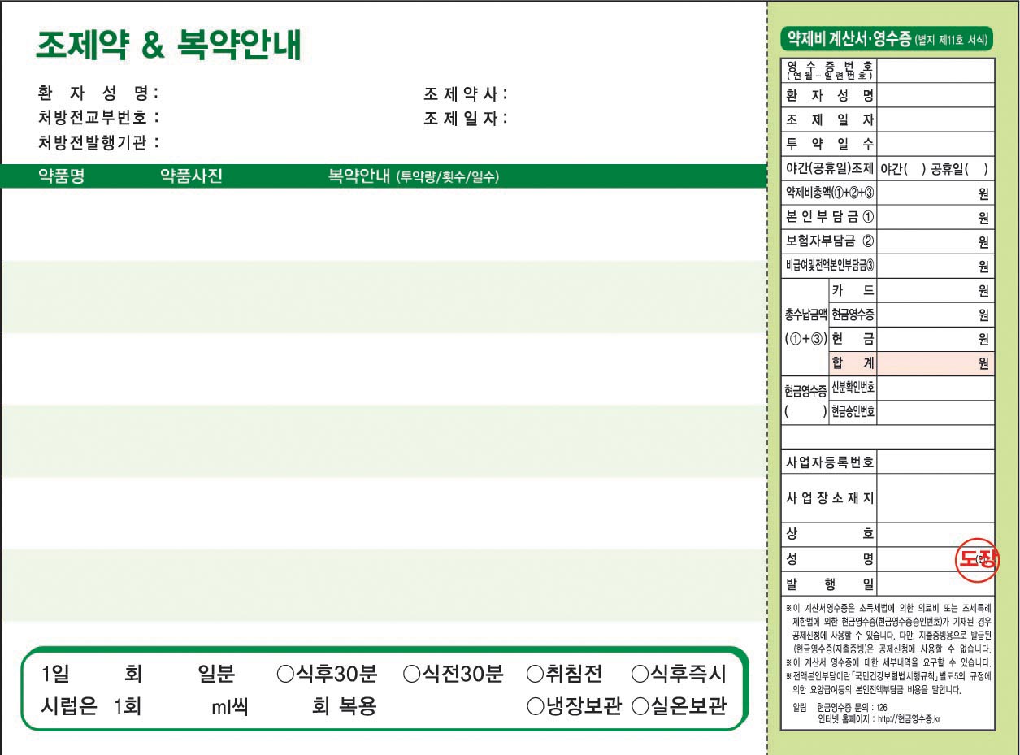
Task: Click the 약품명 column header
Action: (62, 176)
